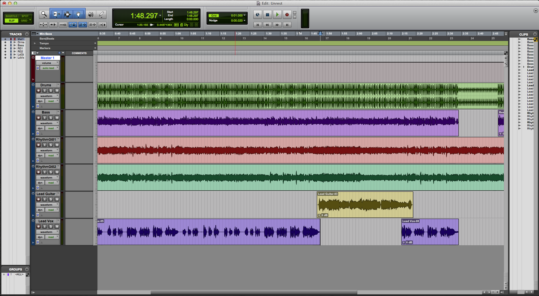Open the read automation dropdown on Bass
This screenshot has width=539, height=296.
pos(52,128)
